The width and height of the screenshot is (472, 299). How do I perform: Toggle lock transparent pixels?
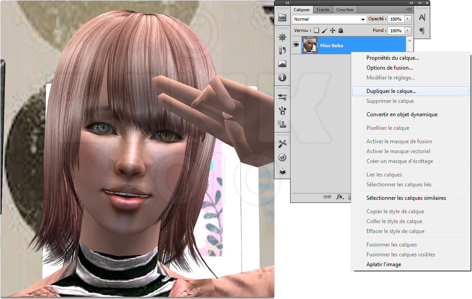point(316,31)
